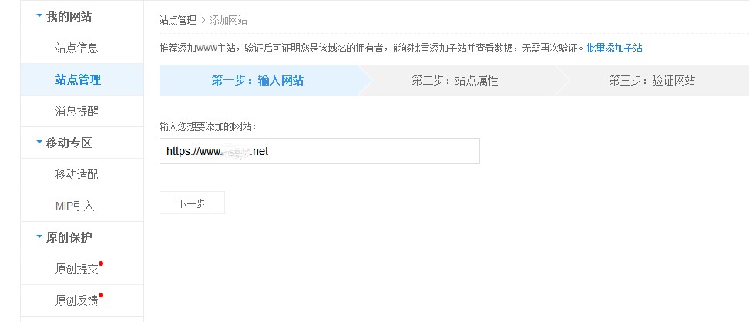Viewport: 749px width, 322px height.
Task: Click 添加网站 in the breadcrumb
Action: coord(228,20)
